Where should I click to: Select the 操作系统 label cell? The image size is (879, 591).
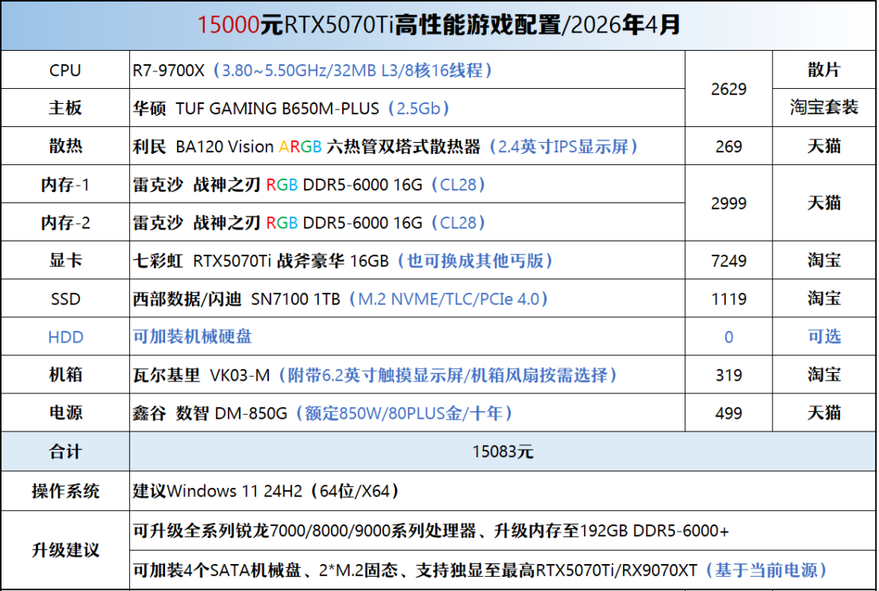tap(65, 490)
